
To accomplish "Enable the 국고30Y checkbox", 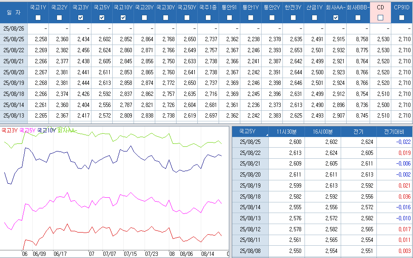I will pos(166,17).
